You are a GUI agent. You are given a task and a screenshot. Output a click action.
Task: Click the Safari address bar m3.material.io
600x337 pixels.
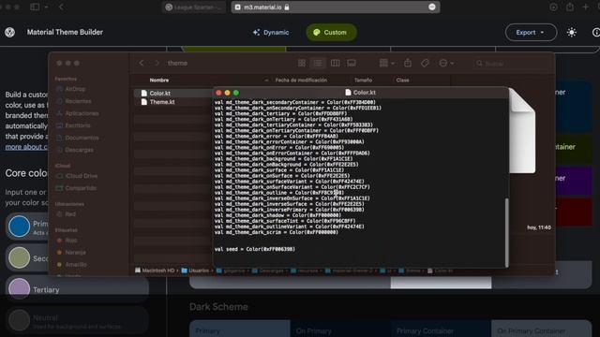[336, 7]
